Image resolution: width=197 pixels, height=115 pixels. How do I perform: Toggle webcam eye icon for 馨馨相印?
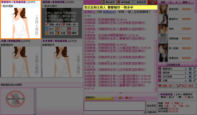click(x=190, y=69)
